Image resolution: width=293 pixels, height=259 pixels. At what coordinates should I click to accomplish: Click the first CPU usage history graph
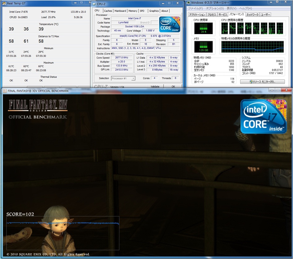pyautogui.click(x=225, y=28)
